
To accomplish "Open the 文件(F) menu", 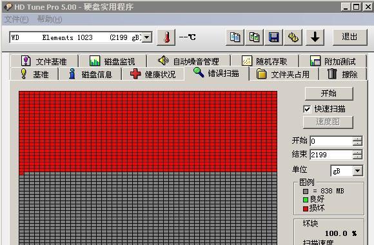I will coord(17,19).
